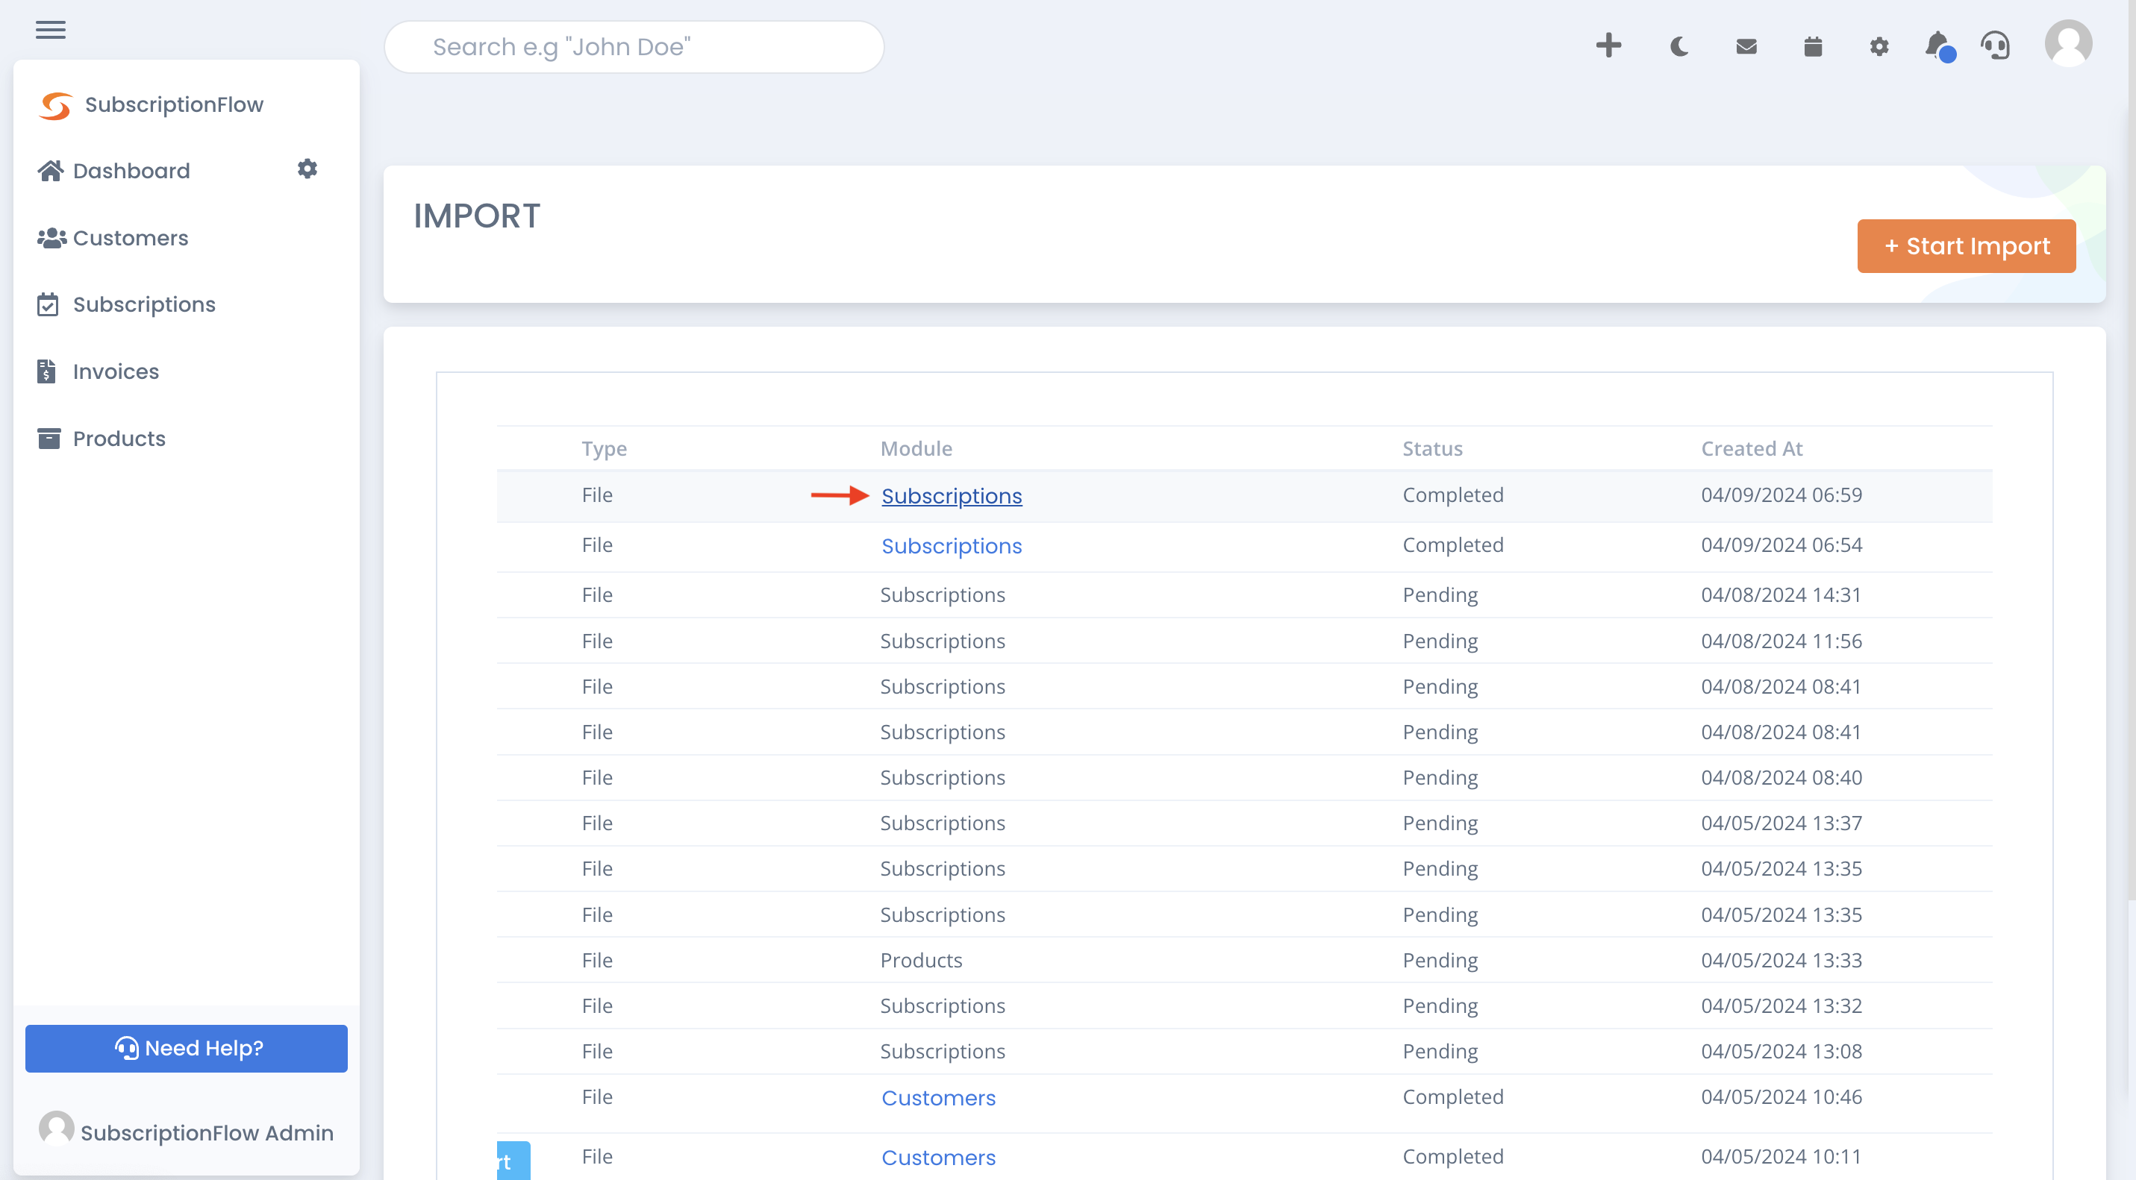Open Customers import from 04/05/2024 10:46
Image resolution: width=2136 pixels, height=1180 pixels.
(x=938, y=1097)
